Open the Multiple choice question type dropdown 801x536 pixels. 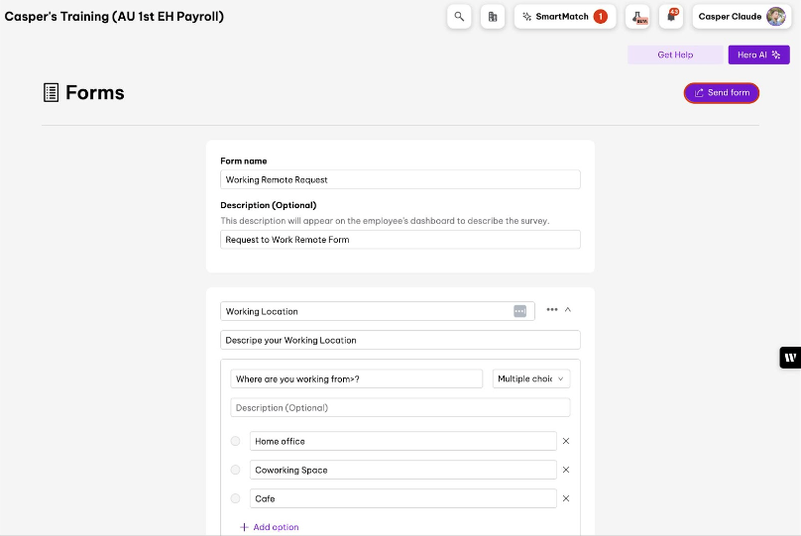(x=531, y=378)
